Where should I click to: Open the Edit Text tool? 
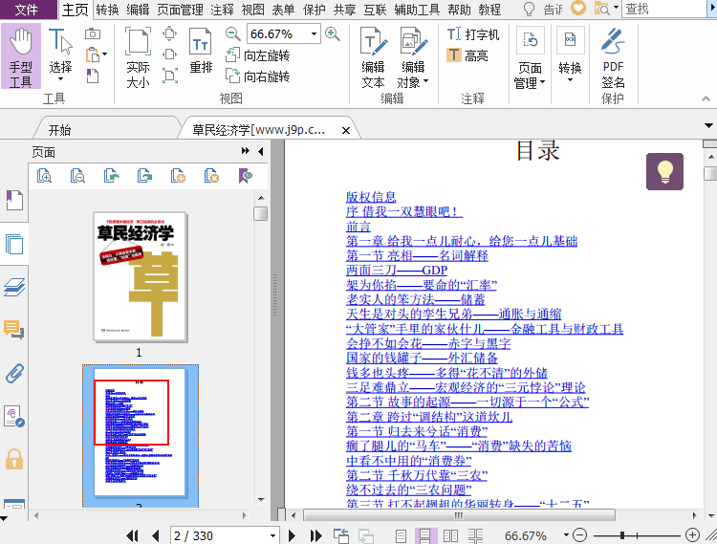click(x=373, y=57)
